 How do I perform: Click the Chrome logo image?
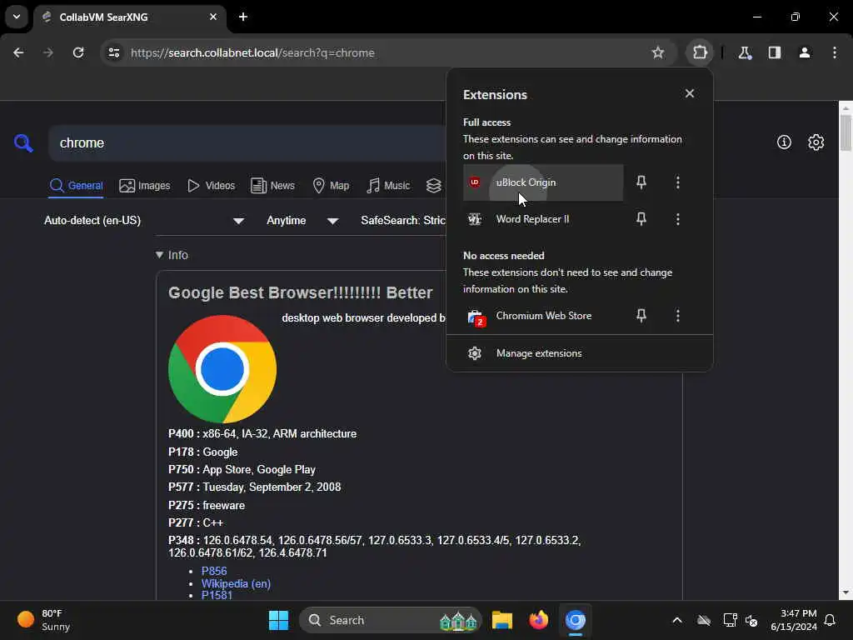pyautogui.click(x=222, y=369)
